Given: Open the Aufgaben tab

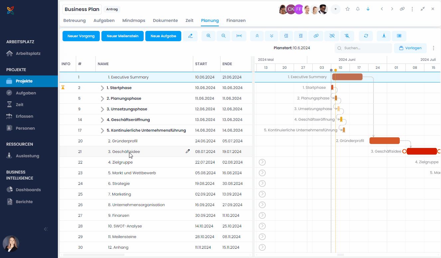Looking at the screenshot, I should click(104, 21).
